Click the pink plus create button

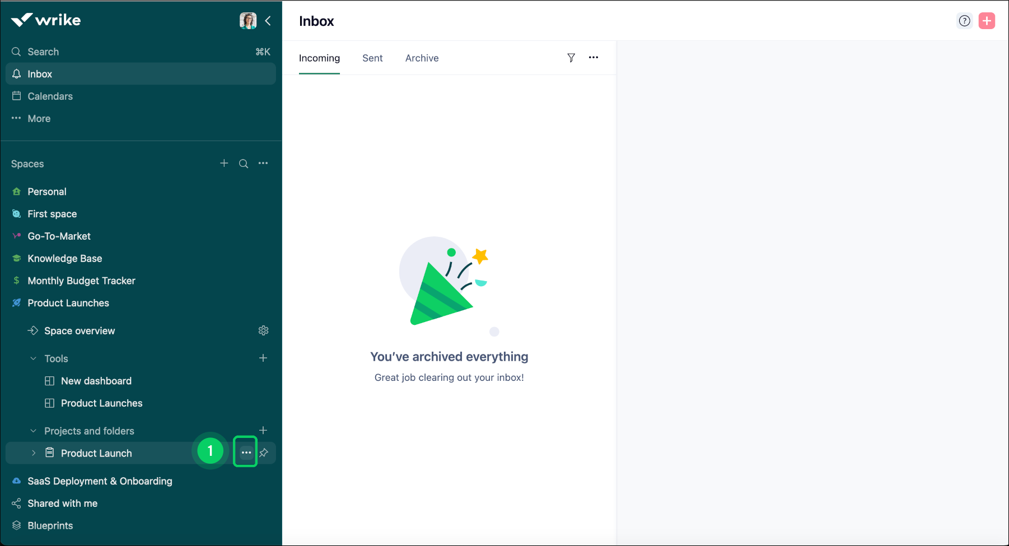(x=987, y=21)
